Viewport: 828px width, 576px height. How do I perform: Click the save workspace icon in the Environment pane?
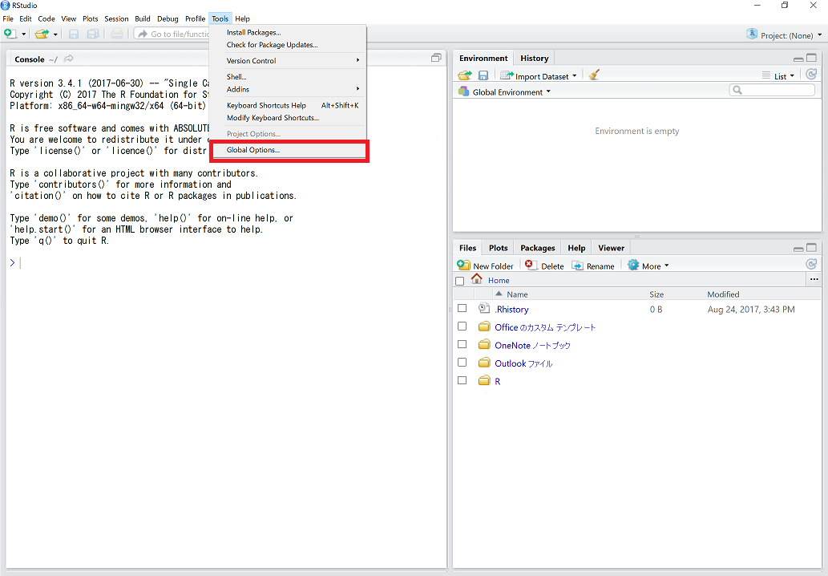483,75
